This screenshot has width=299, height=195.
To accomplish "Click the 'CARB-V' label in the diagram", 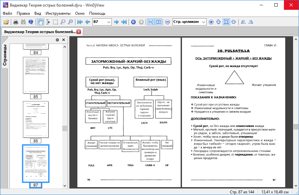I will (x=150, y=165).
